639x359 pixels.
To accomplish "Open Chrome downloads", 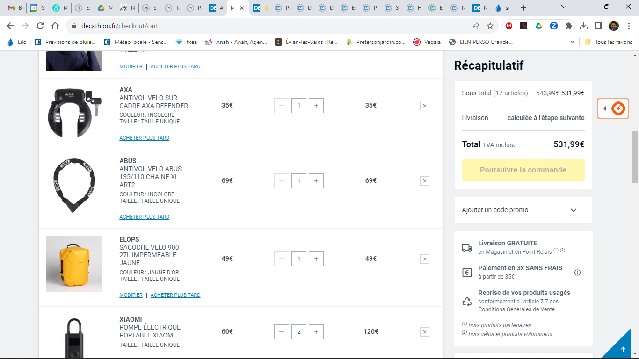I will 584,26.
